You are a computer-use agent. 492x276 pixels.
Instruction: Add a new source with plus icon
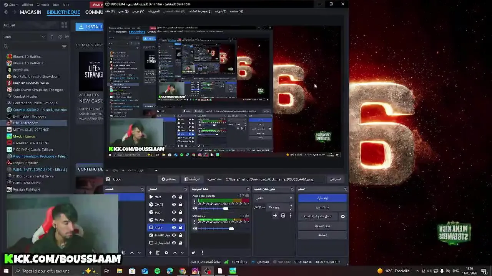tap(150, 253)
